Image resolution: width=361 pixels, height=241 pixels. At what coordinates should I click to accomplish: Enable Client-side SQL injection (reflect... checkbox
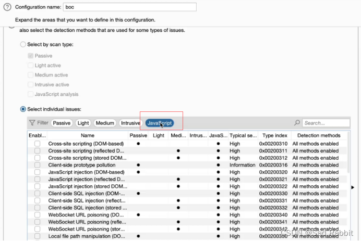(37, 201)
